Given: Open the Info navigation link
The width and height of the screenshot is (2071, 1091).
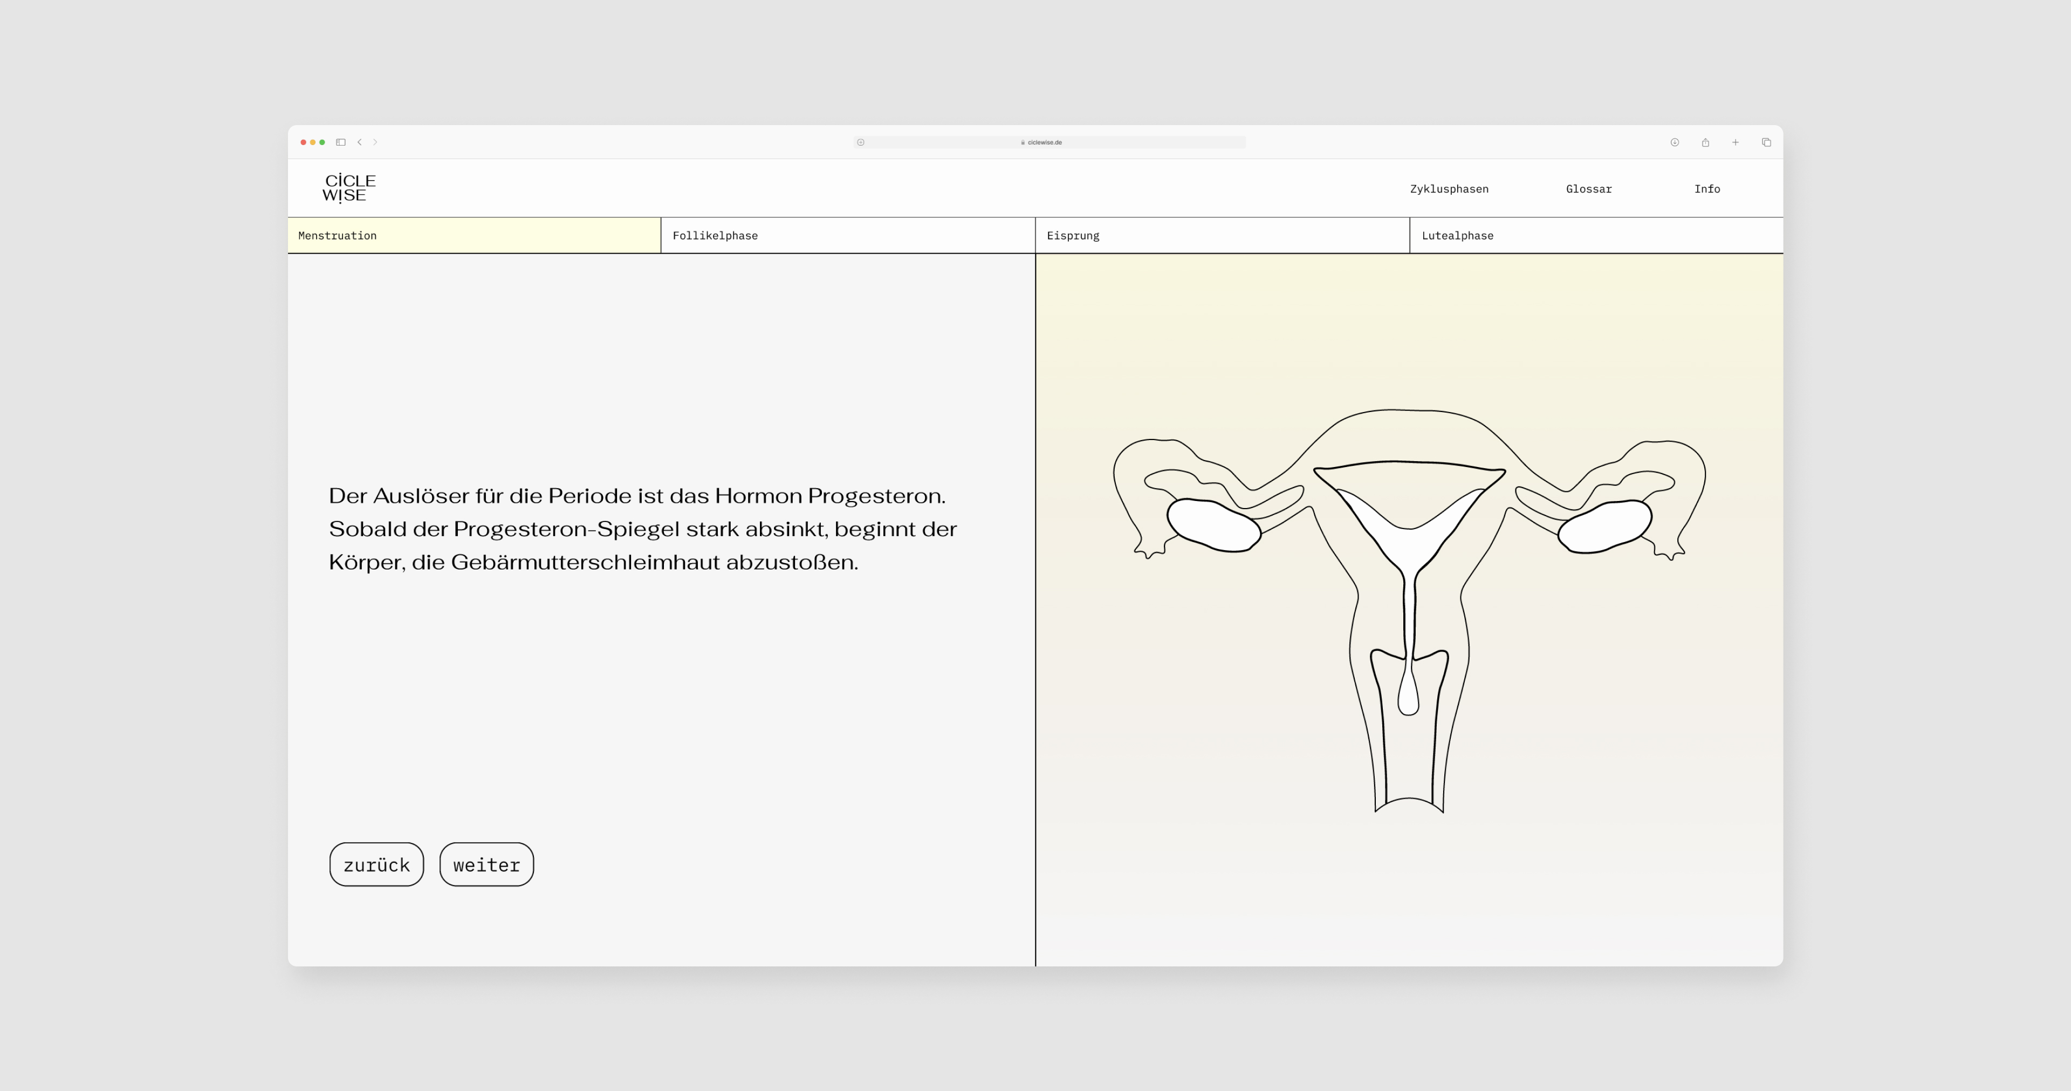Looking at the screenshot, I should pos(1707,189).
